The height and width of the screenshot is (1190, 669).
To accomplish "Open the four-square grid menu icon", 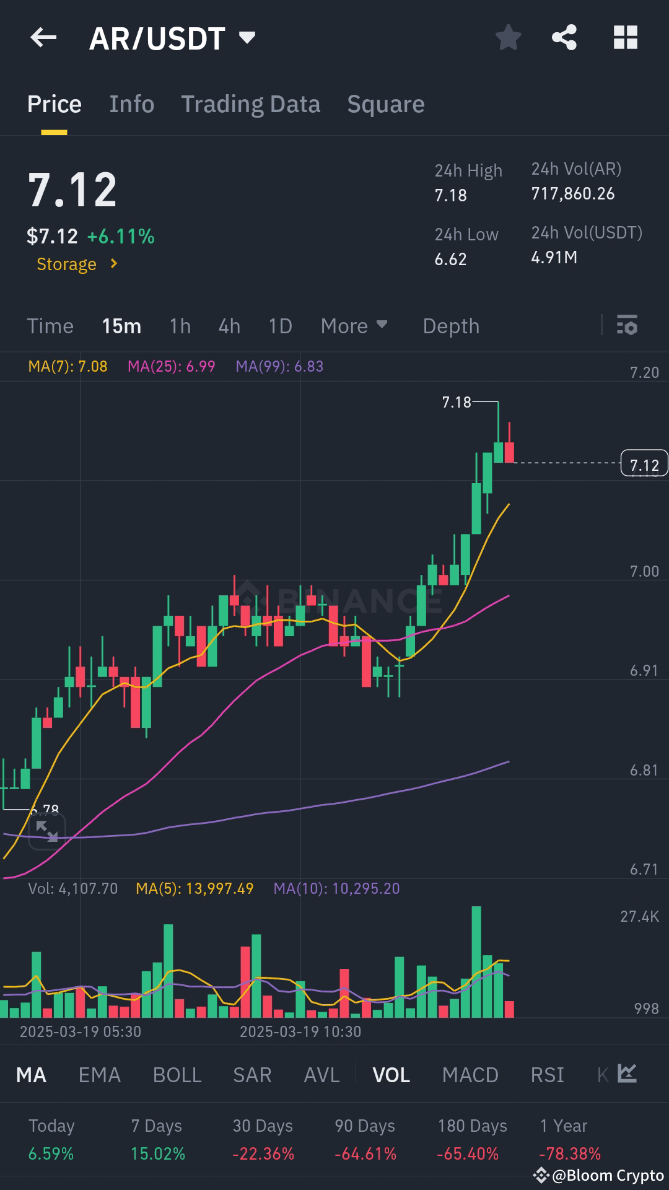I will (625, 38).
